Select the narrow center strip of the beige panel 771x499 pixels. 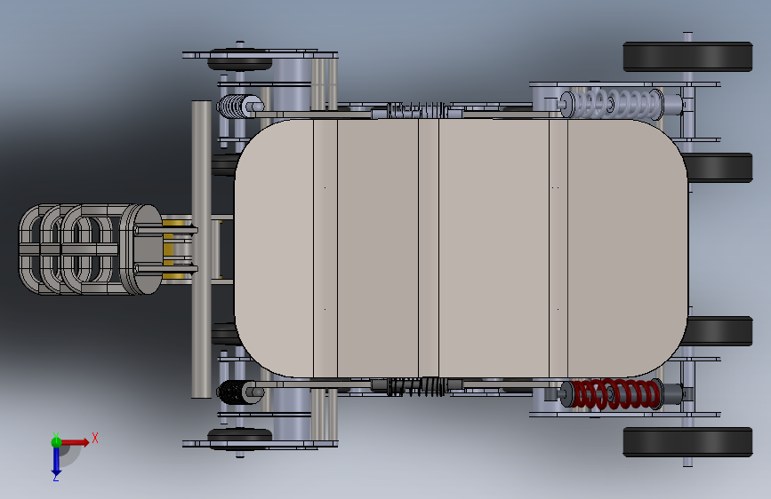pos(429,249)
